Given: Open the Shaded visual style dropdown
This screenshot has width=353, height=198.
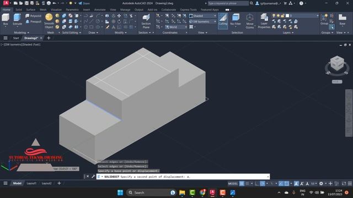Looking at the screenshot, I should pyautogui.click(x=202, y=16).
